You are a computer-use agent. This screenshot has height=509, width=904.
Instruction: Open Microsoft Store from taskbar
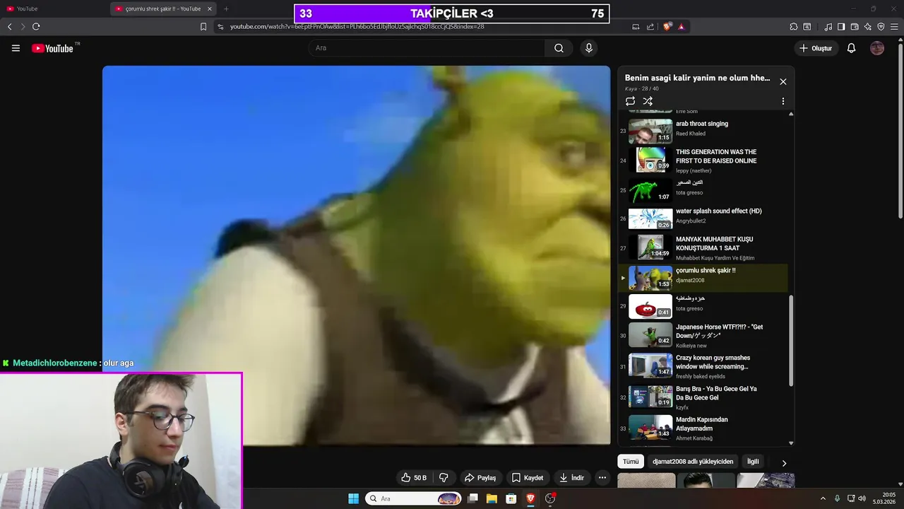[511, 498]
